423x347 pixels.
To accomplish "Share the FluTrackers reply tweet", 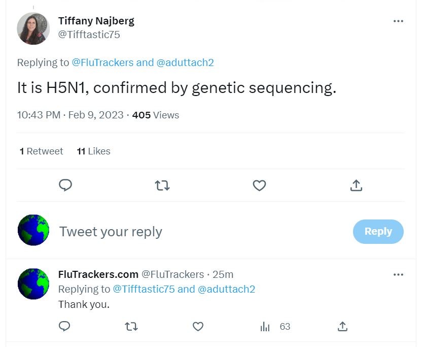I will [x=342, y=326].
